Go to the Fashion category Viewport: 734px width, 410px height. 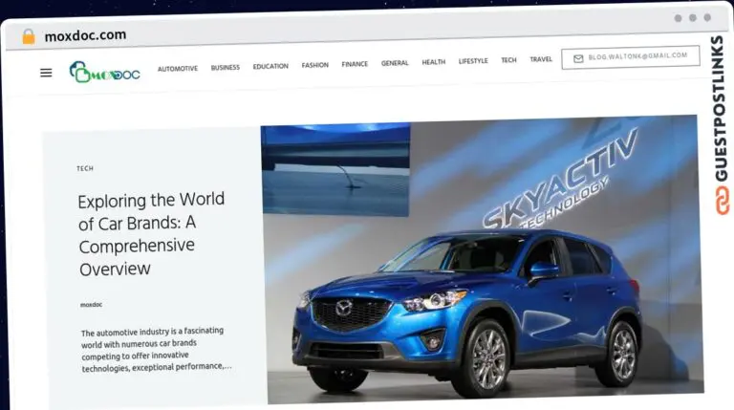pyautogui.click(x=314, y=65)
